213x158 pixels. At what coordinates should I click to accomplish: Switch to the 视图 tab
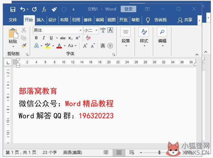[111, 20]
